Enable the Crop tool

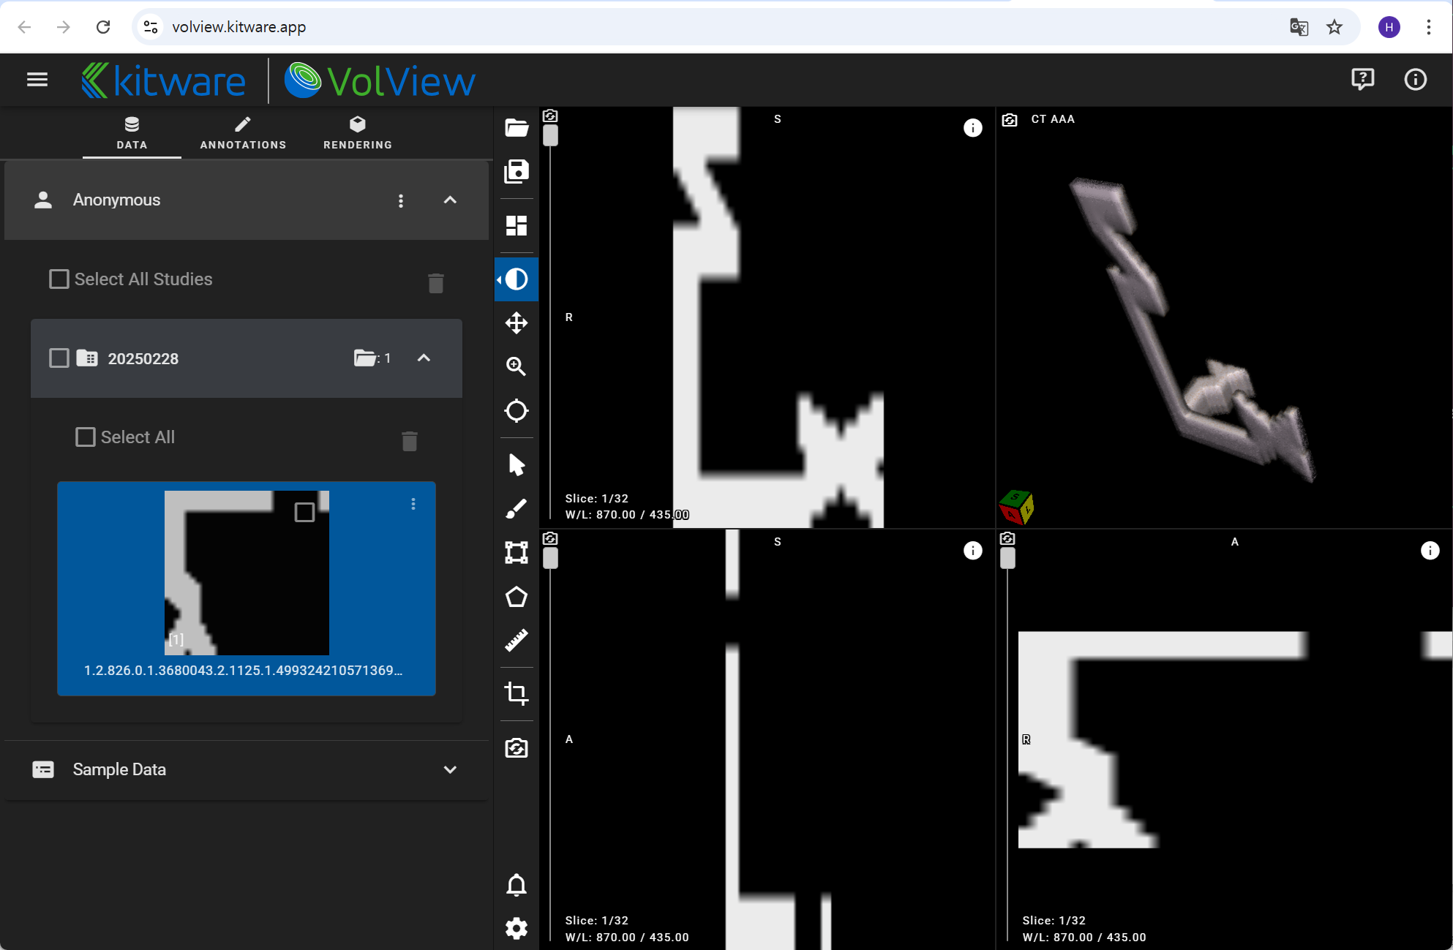517,693
